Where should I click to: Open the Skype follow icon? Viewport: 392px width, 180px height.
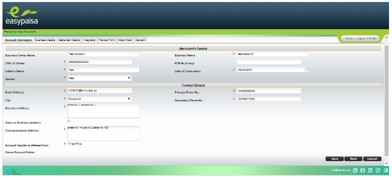[378, 171]
